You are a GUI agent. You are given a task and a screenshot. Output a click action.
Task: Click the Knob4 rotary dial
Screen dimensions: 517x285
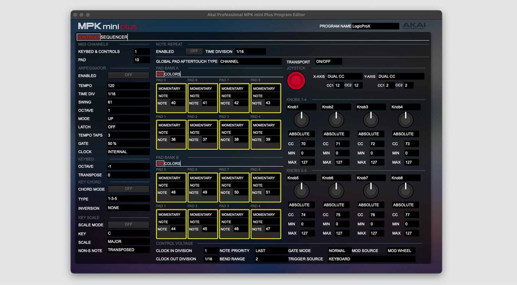405,120
